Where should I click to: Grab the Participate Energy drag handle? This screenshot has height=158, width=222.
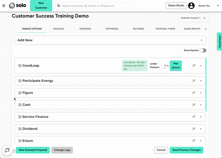pyautogui.click(x=20, y=81)
